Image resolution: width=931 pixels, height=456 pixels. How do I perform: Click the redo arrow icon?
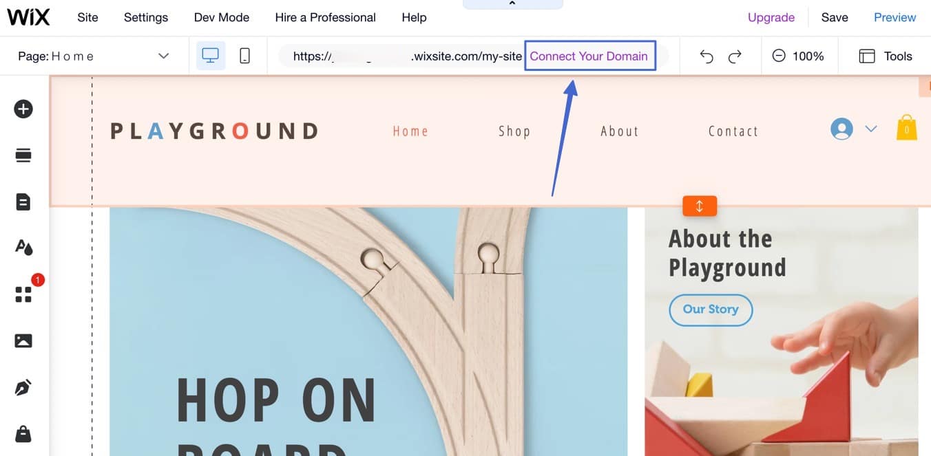(735, 56)
